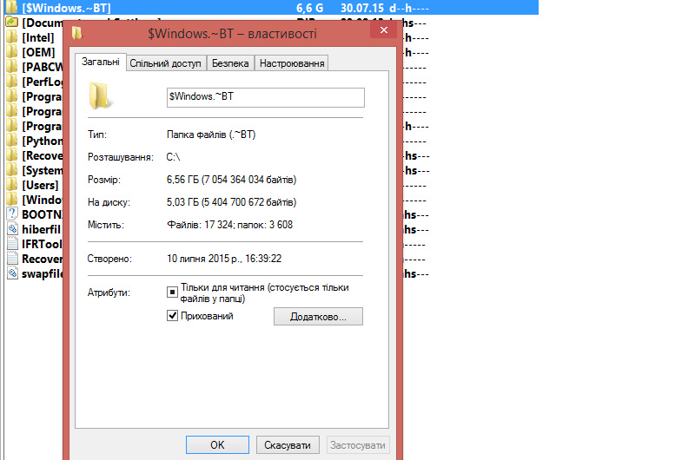Click the hiberfil system file icon

coord(12,229)
